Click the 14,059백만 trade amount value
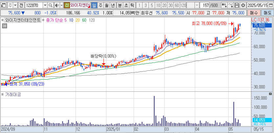The image size is (274, 133). pos(130,13)
